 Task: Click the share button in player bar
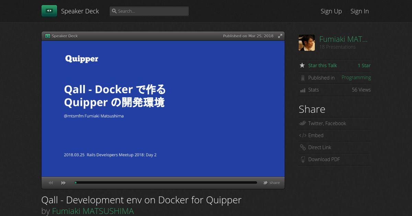tap(274, 183)
